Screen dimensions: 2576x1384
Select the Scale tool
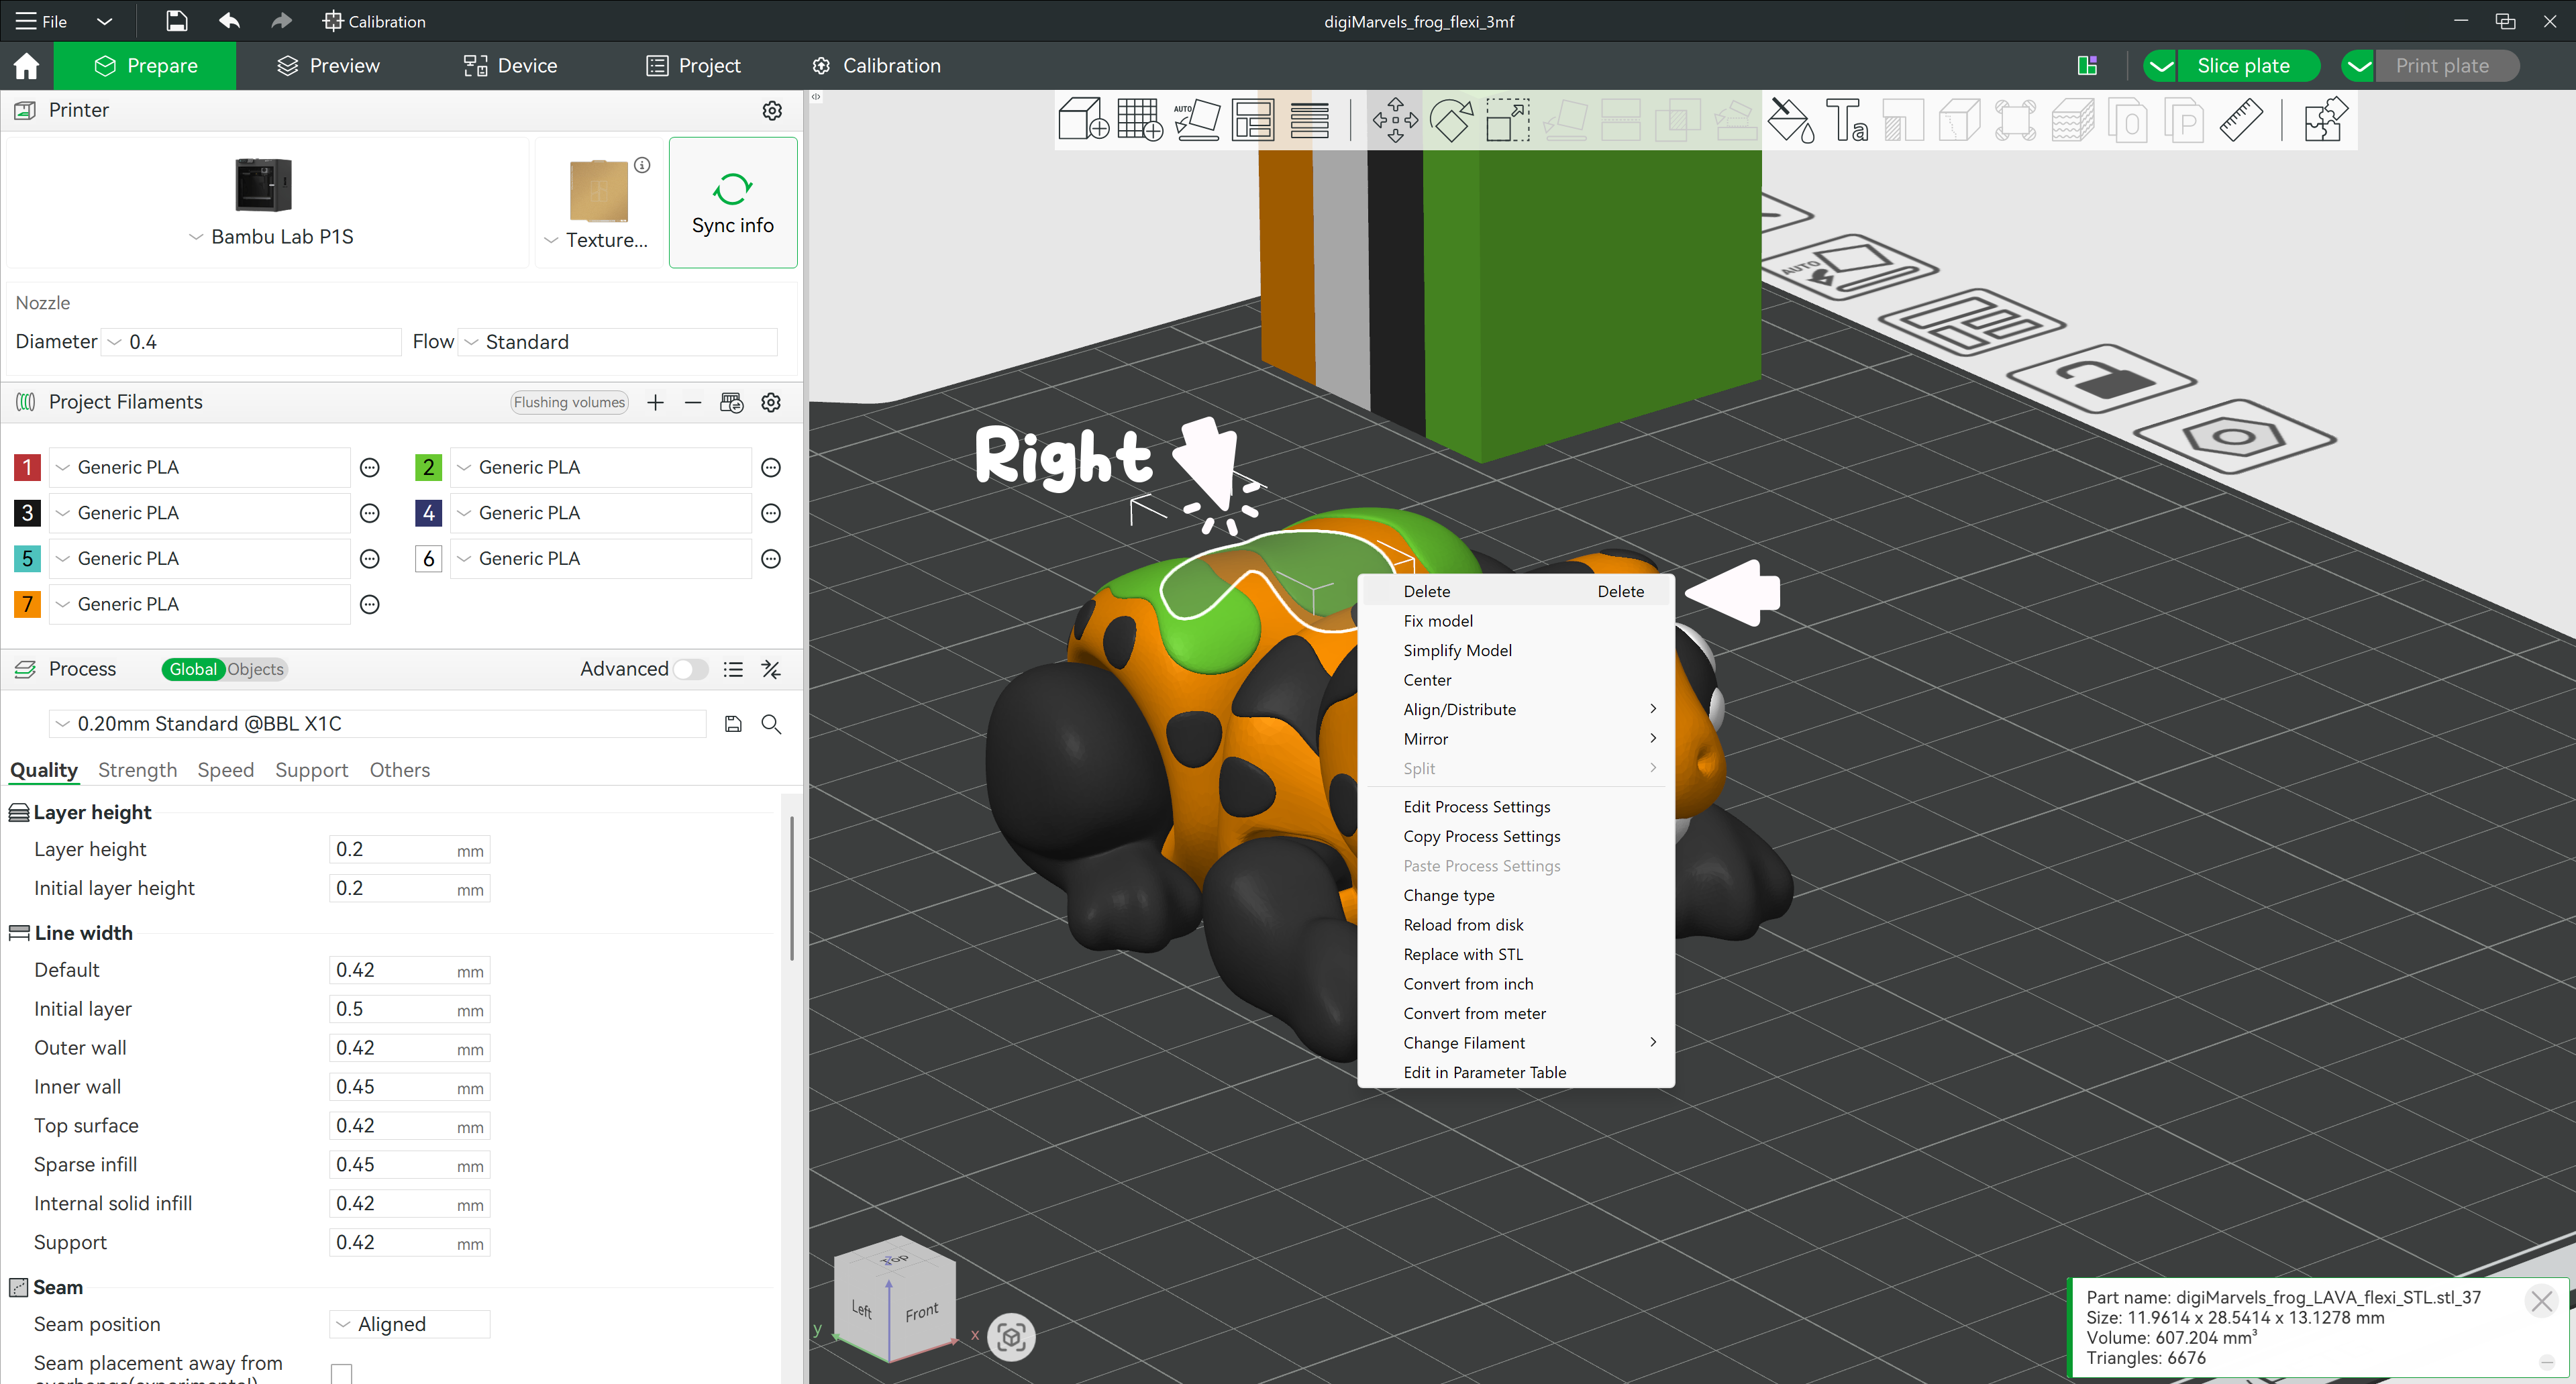coord(1507,120)
